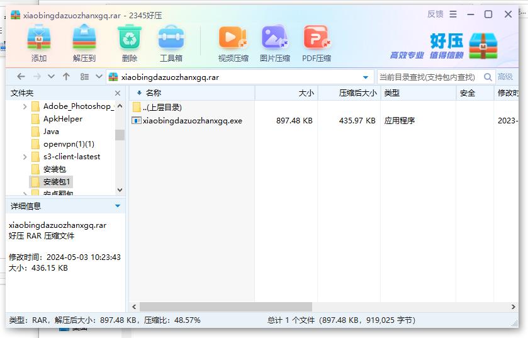
Task: Click the archive icon in address bar
Action: point(113,77)
